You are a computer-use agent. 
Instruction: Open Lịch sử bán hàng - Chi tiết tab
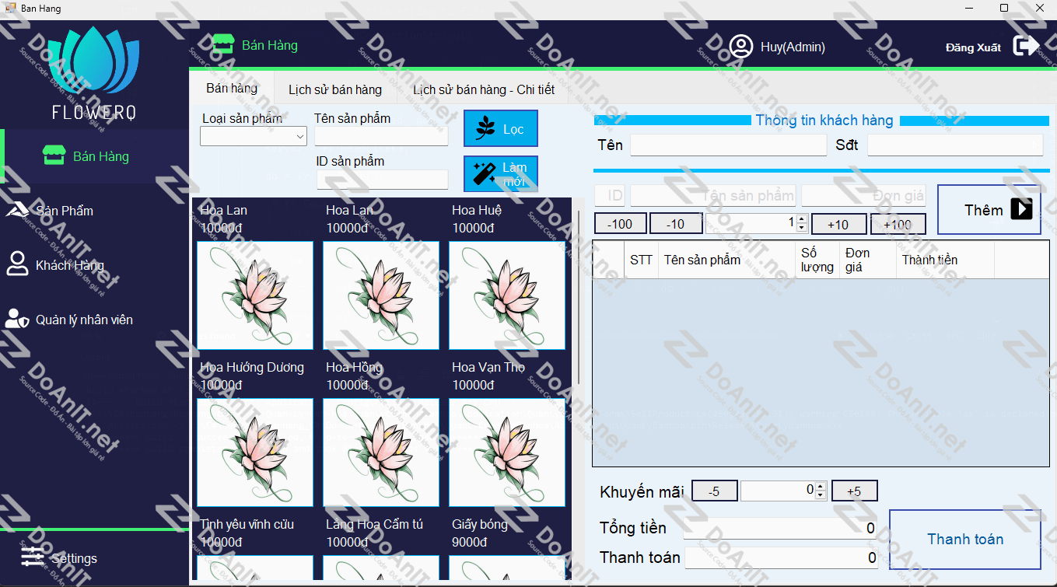[484, 89]
